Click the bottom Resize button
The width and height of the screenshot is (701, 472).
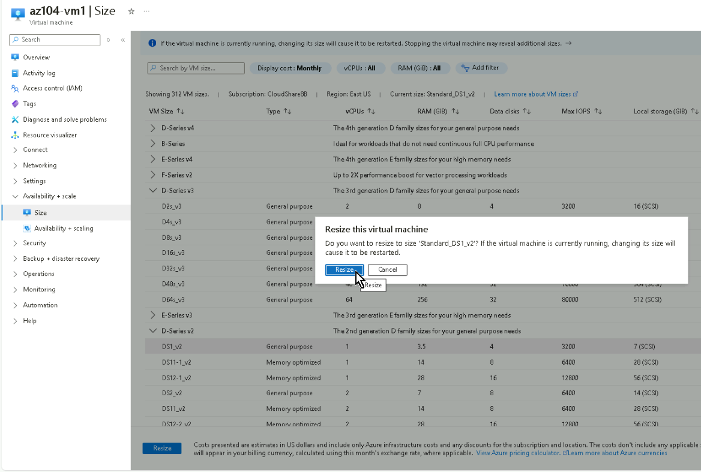coord(162,449)
